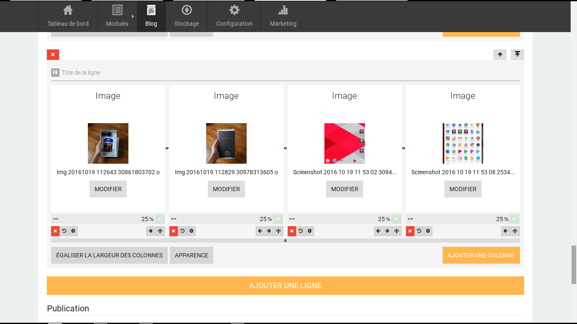The image size is (577, 324).
Task: Remove the first Image column
Action: tap(55, 231)
